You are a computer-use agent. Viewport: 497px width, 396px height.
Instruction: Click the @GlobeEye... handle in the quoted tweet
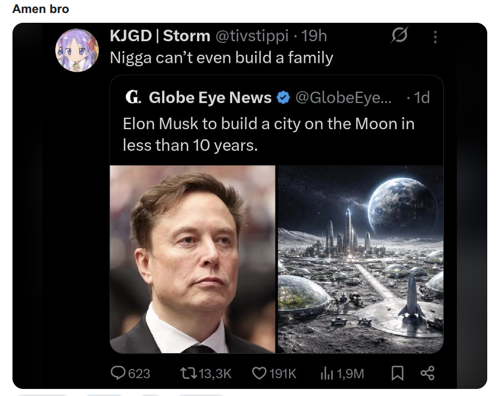click(343, 98)
